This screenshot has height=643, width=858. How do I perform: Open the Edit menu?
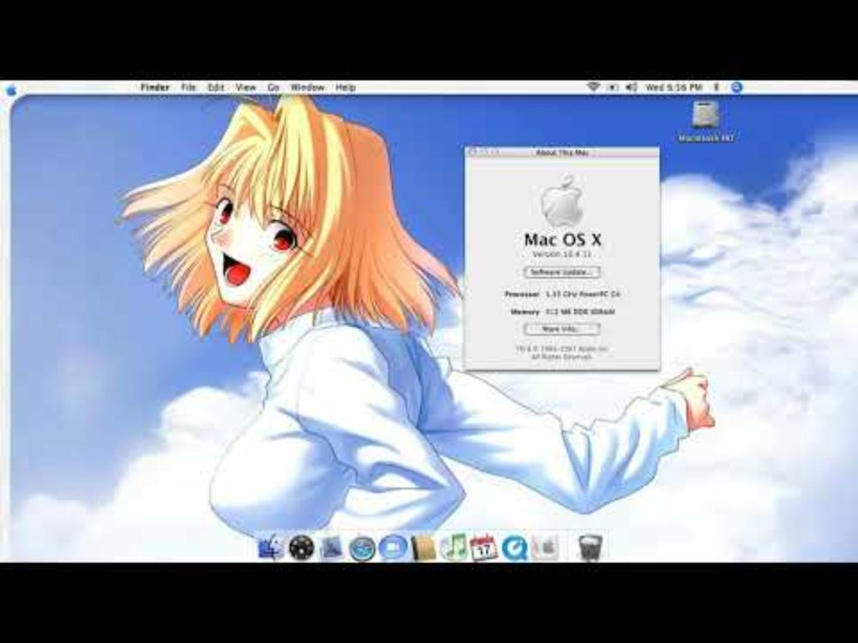point(215,87)
